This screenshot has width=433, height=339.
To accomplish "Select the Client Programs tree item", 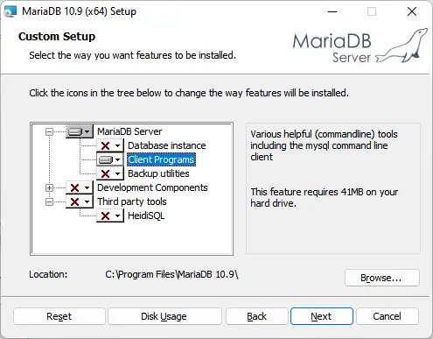I will coord(161,159).
